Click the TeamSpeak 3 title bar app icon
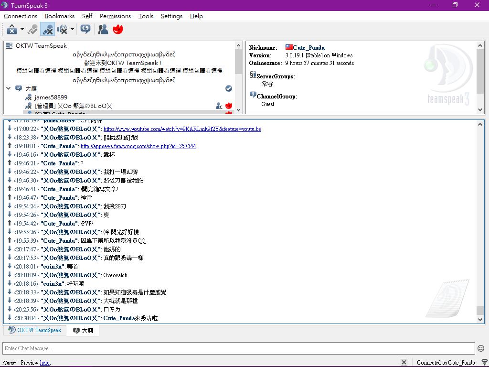 click(4, 5)
